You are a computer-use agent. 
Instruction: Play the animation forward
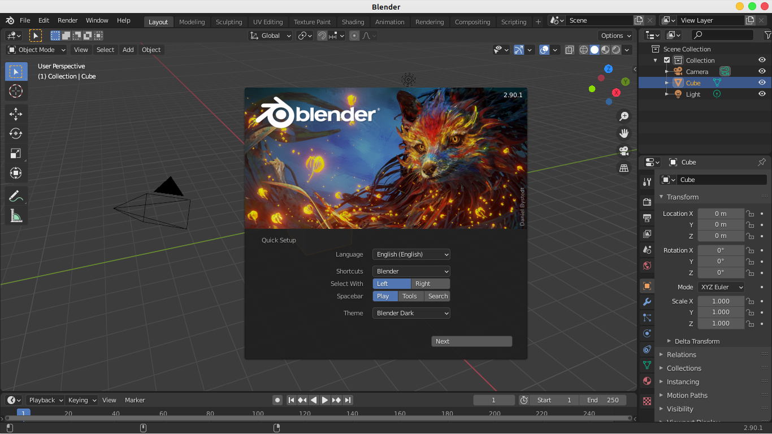(x=325, y=400)
